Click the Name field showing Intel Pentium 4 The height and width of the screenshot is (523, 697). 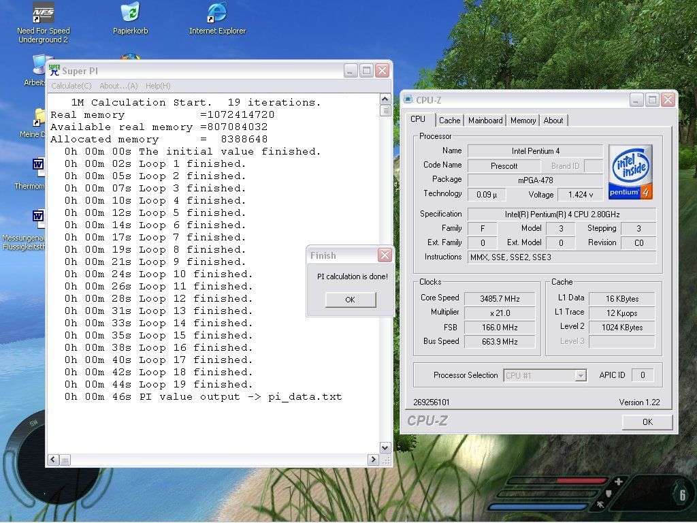coord(535,151)
